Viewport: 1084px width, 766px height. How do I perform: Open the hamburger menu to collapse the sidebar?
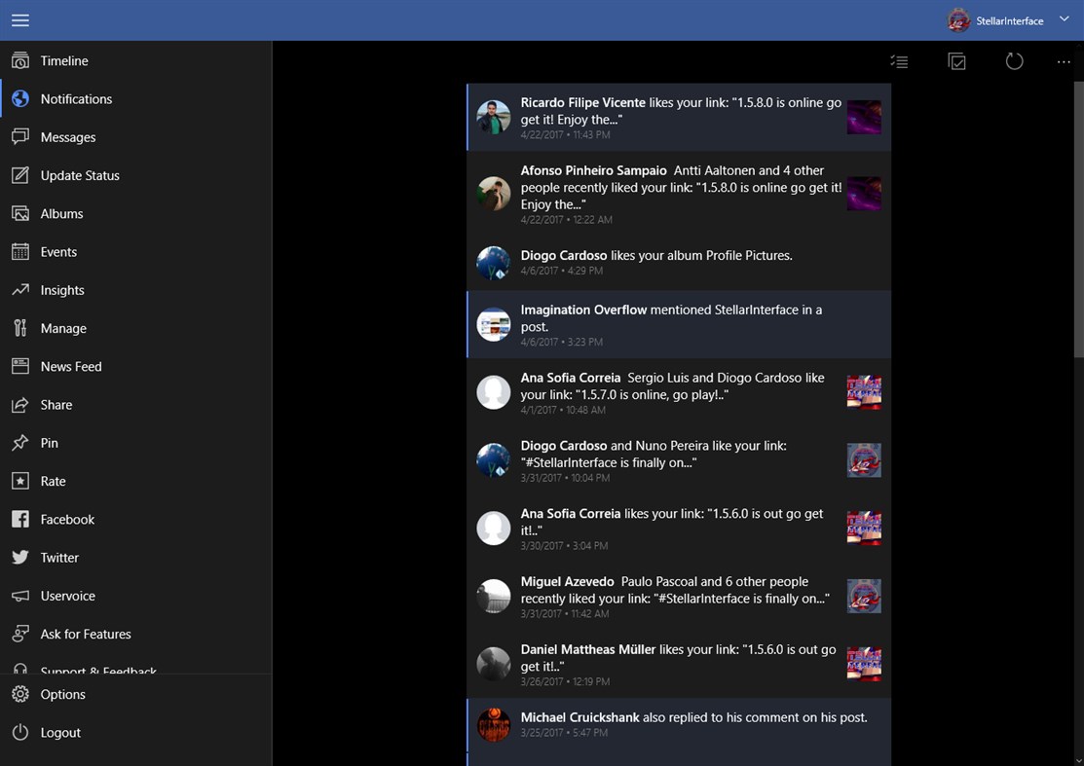tap(19, 19)
